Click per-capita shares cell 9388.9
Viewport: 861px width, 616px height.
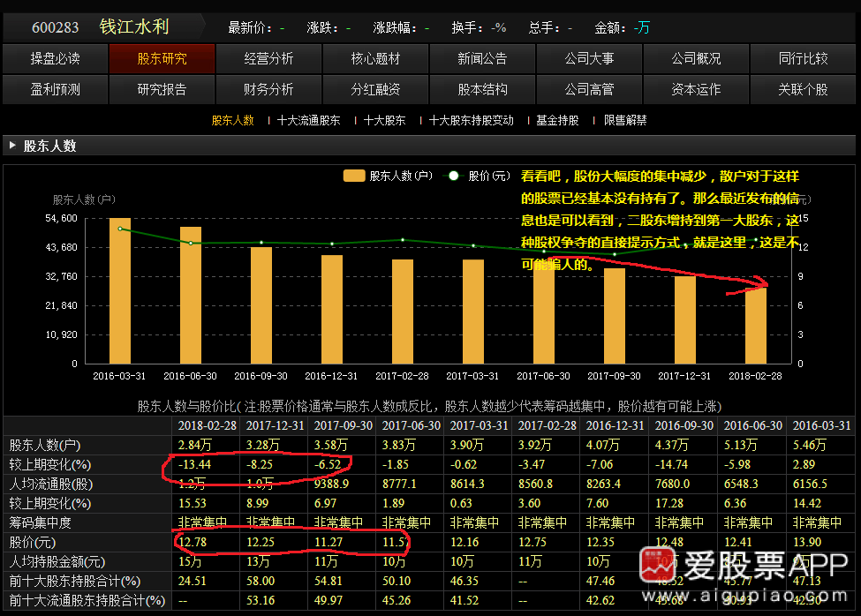coord(332,485)
